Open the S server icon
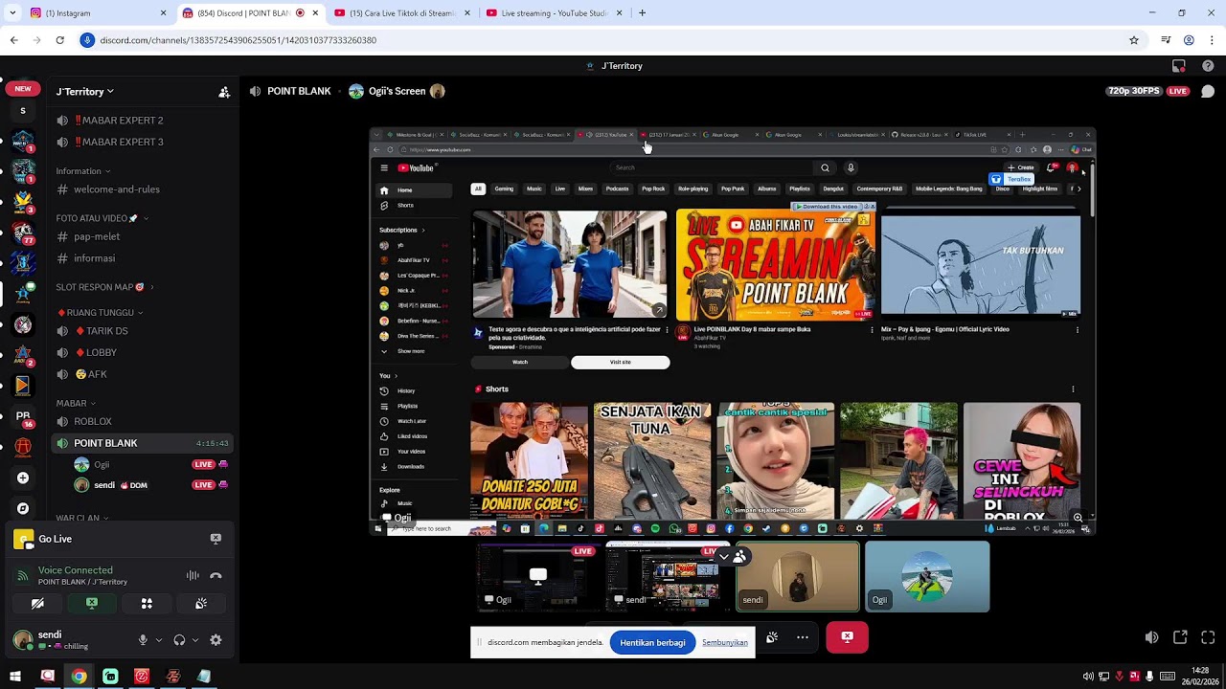Screen dimensions: 1226x689 coord(23,111)
